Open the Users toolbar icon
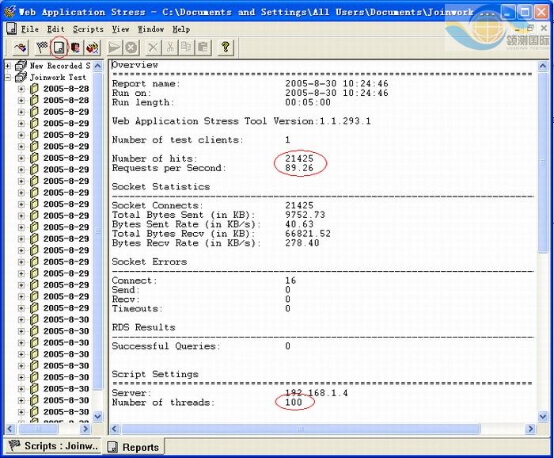 tap(75, 47)
